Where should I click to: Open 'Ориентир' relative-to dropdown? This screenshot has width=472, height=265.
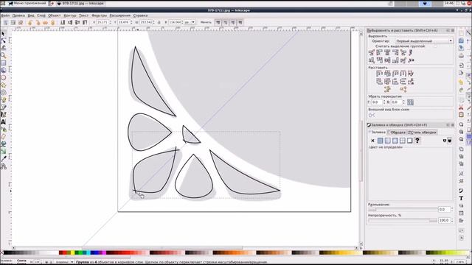click(x=423, y=41)
